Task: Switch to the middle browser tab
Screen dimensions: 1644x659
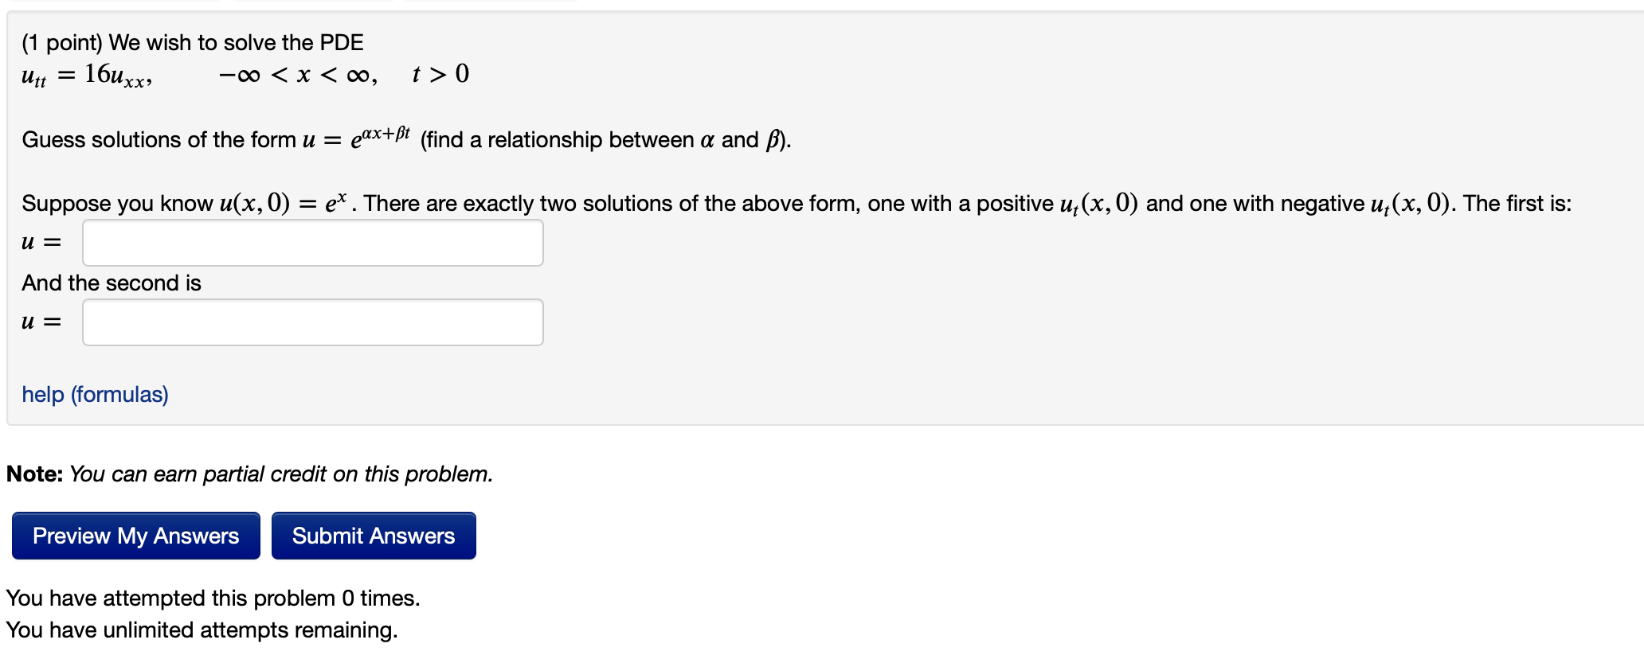Action: click(x=311, y=2)
